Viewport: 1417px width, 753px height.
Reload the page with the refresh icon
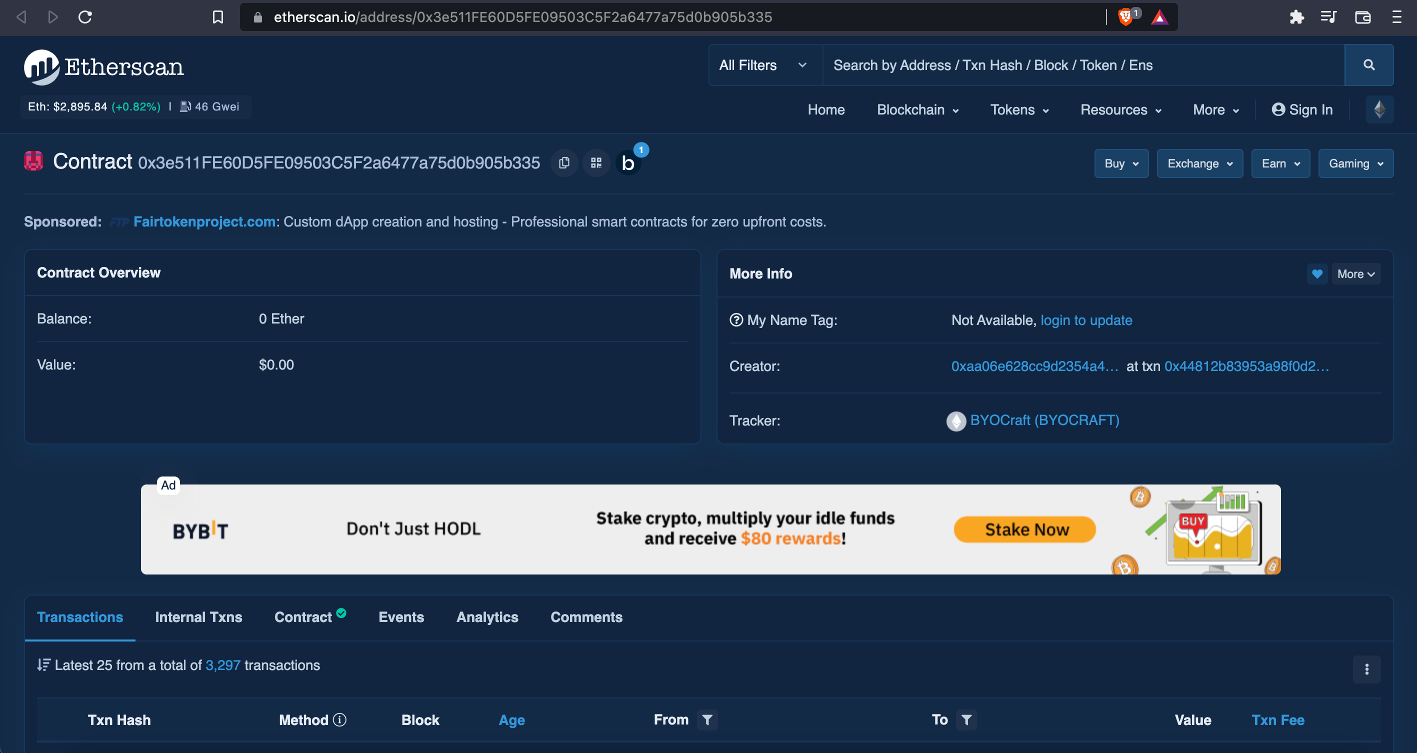click(x=85, y=17)
